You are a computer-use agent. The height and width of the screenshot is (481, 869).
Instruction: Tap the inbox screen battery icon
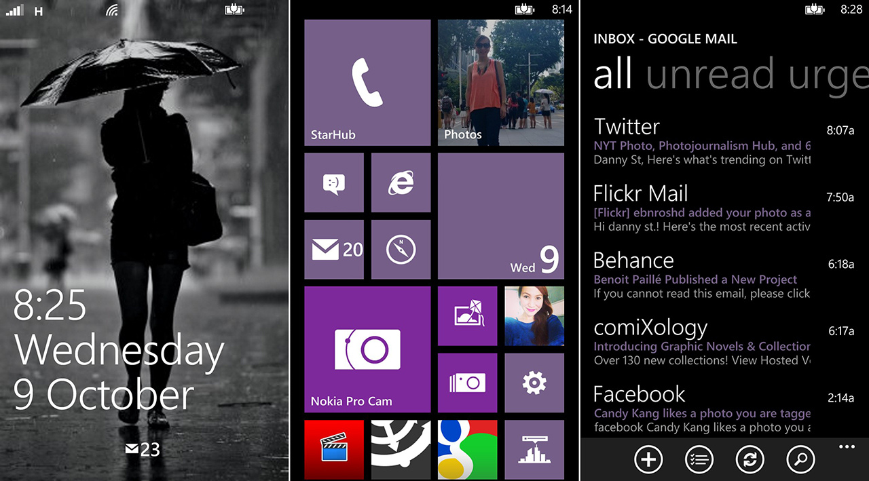pos(815,10)
